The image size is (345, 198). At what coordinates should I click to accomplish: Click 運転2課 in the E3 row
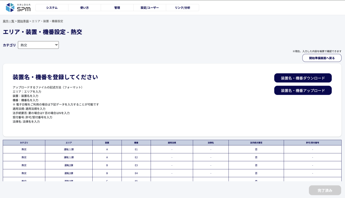click(x=69, y=165)
